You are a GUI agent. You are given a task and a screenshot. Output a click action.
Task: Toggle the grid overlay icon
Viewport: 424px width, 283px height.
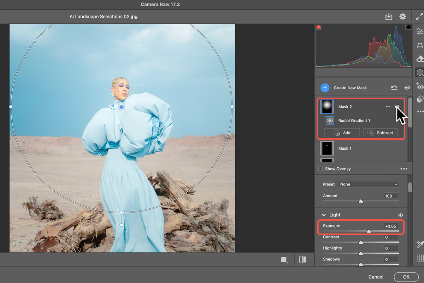(420, 258)
